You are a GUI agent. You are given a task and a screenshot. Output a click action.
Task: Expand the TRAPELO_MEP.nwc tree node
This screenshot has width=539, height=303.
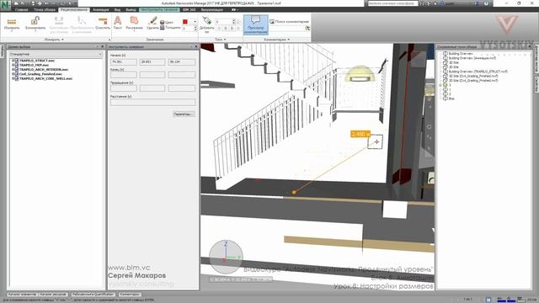pos(13,65)
